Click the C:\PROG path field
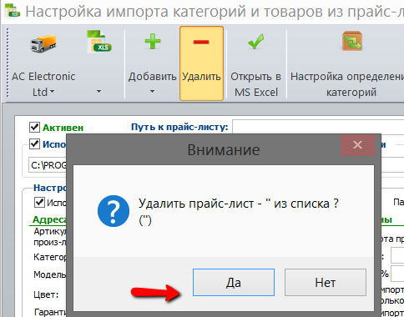 48,165
